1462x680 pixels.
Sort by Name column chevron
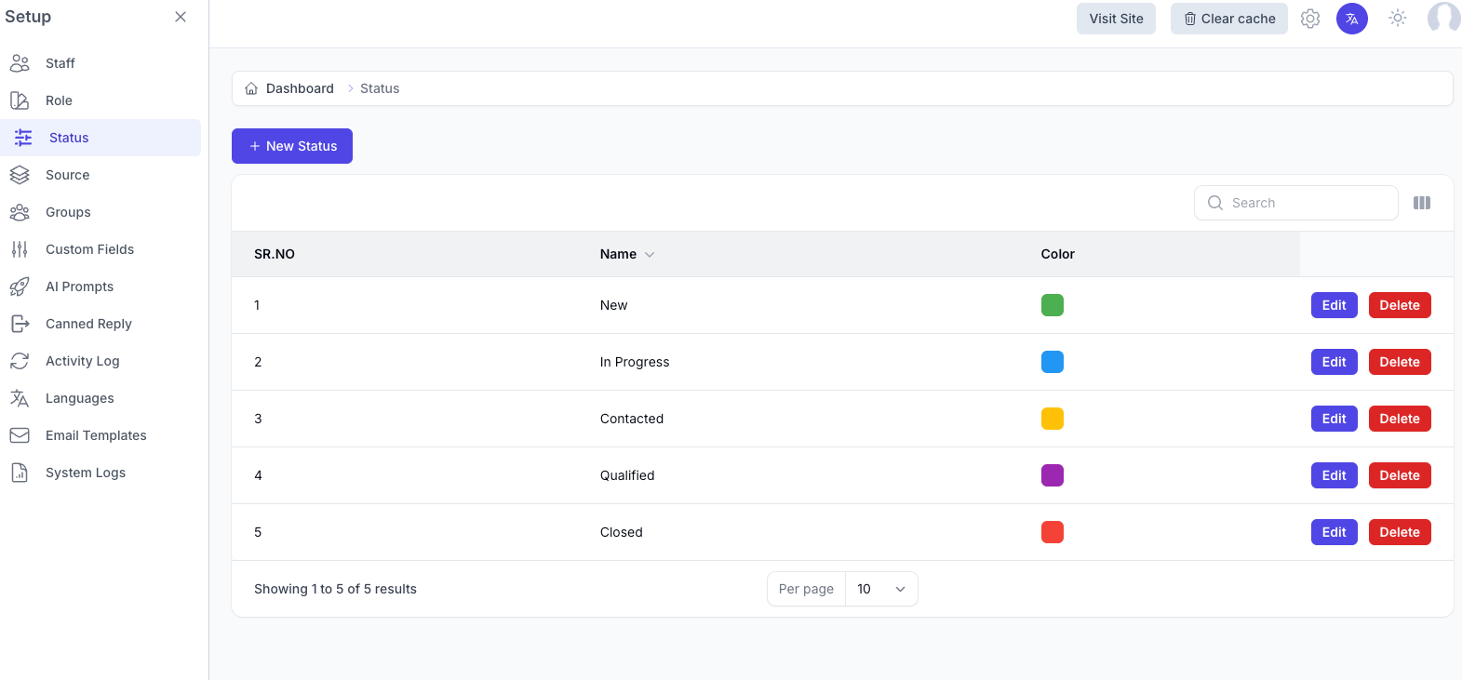tap(650, 254)
